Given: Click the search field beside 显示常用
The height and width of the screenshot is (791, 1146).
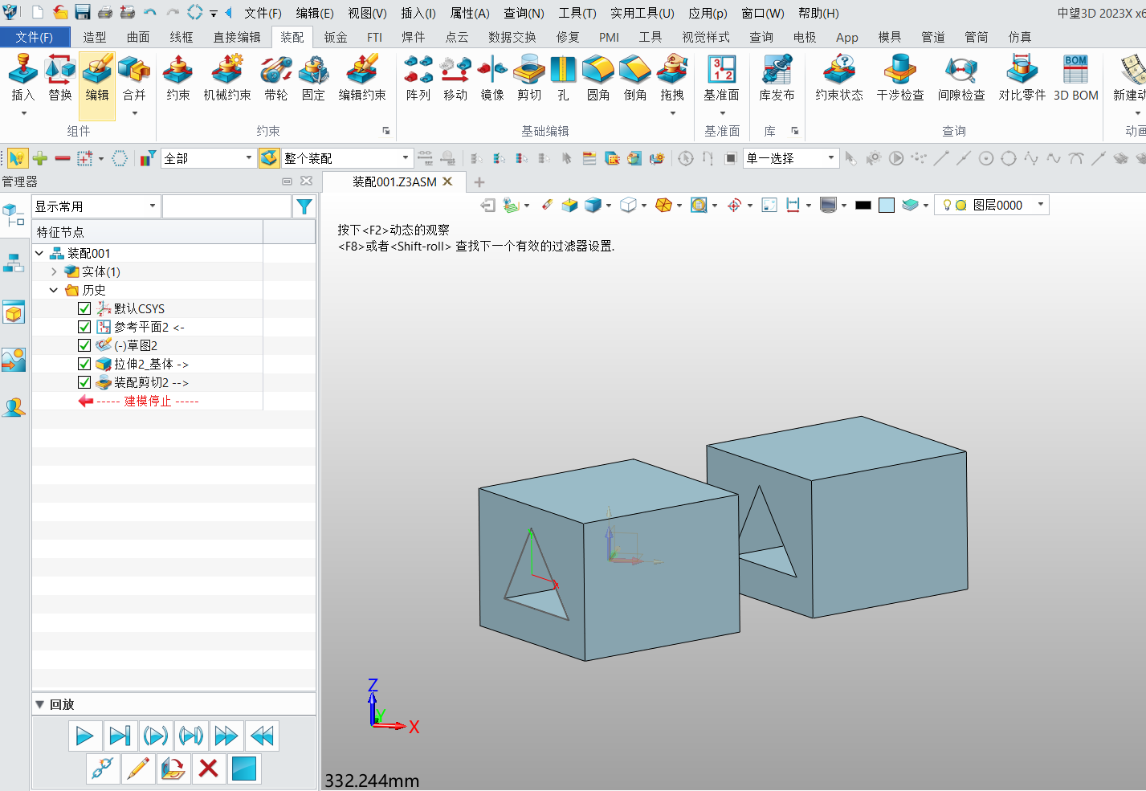Looking at the screenshot, I should point(226,206).
